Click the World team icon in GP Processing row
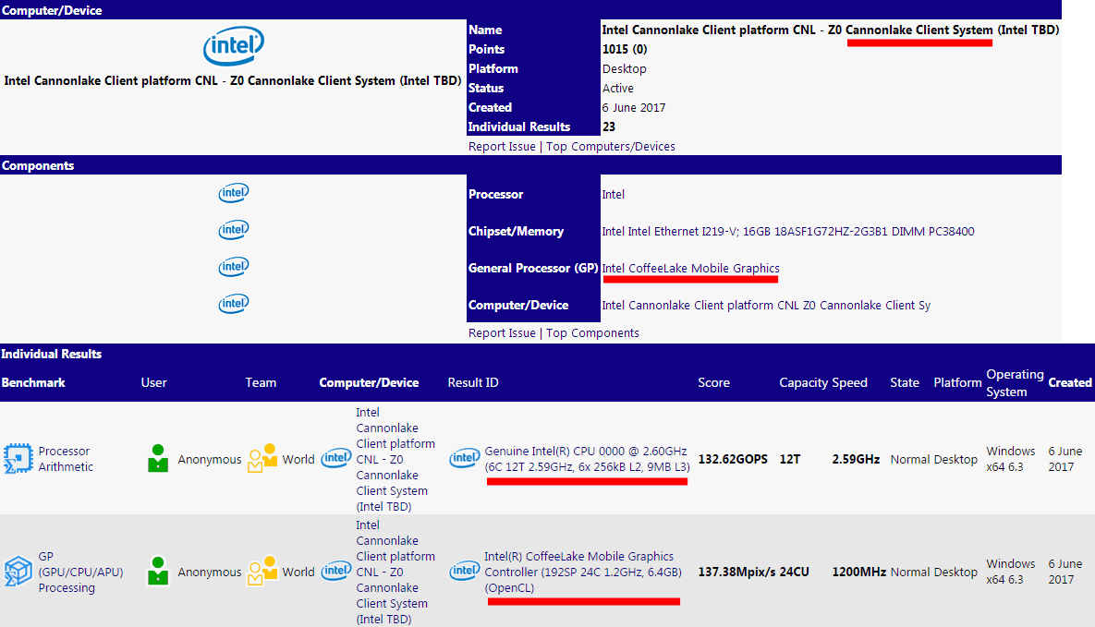Image resolution: width=1095 pixels, height=627 pixels. pyautogui.click(x=262, y=572)
